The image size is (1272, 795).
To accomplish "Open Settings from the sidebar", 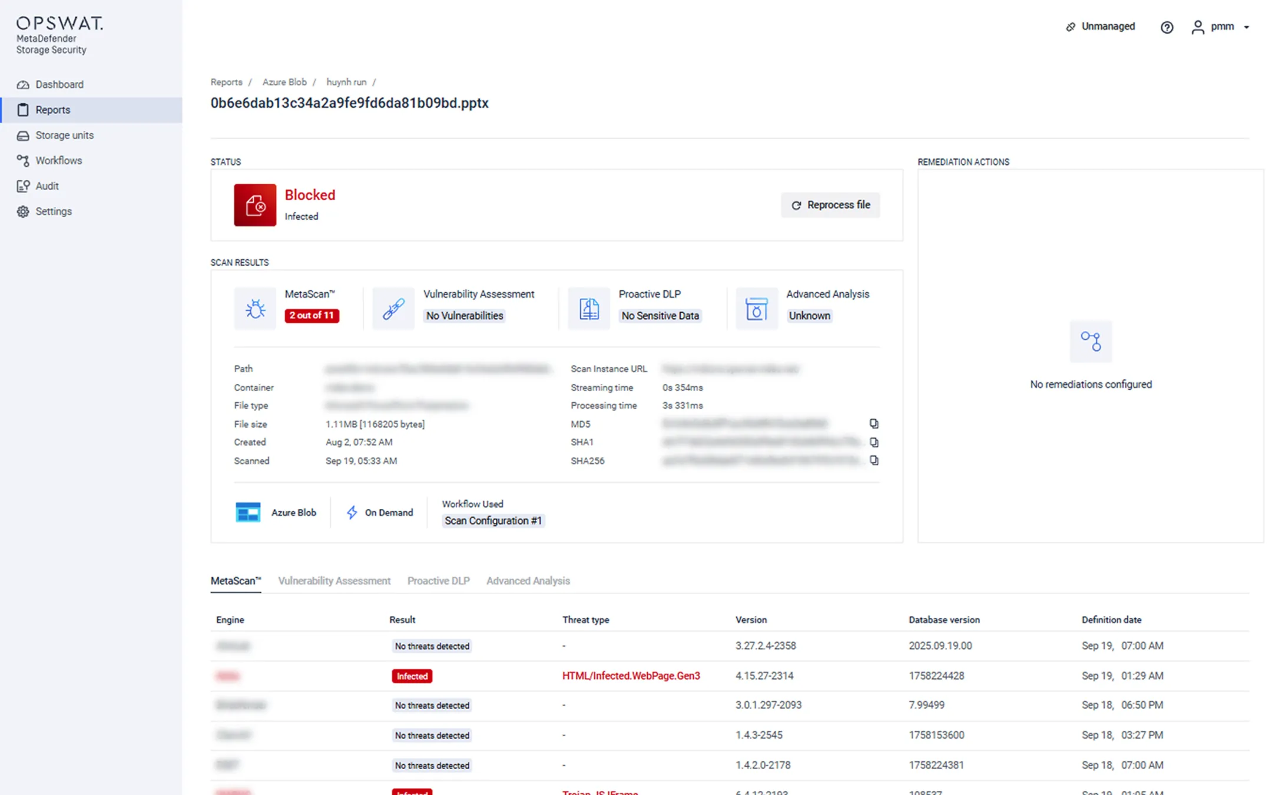I will coord(53,211).
